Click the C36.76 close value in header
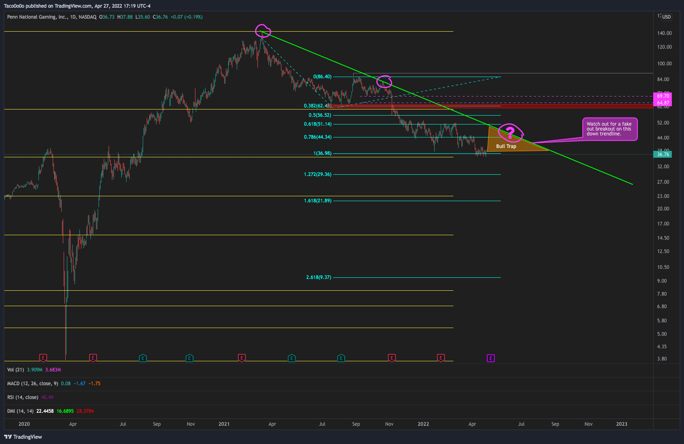684x444 pixels. 160,17
